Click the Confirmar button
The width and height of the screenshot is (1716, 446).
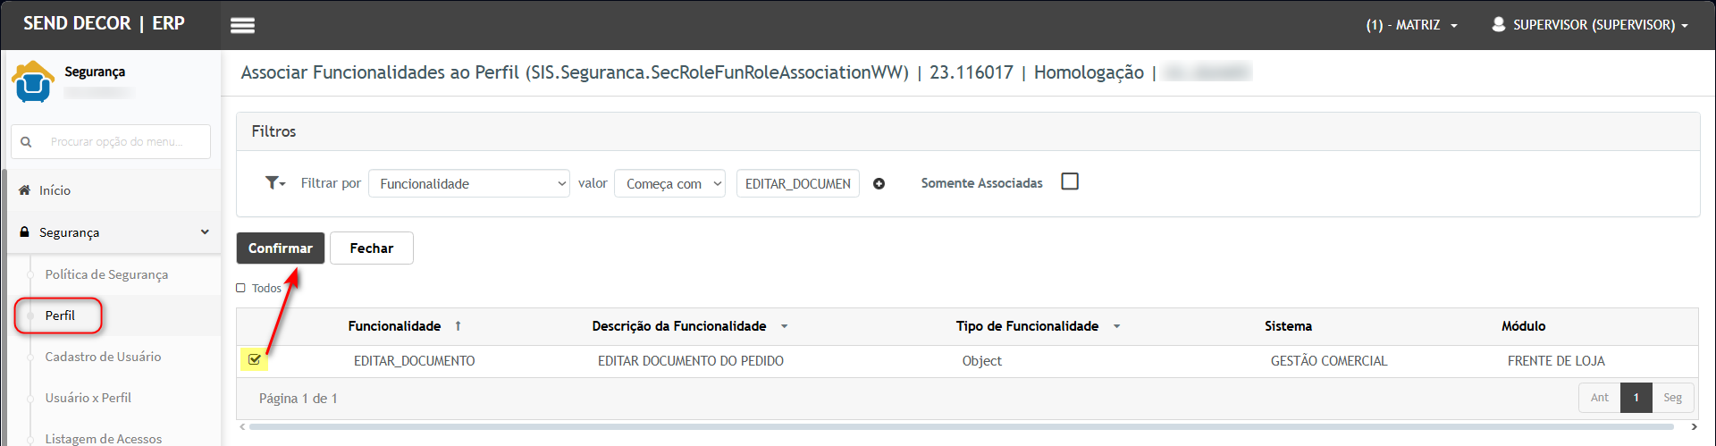tap(281, 248)
